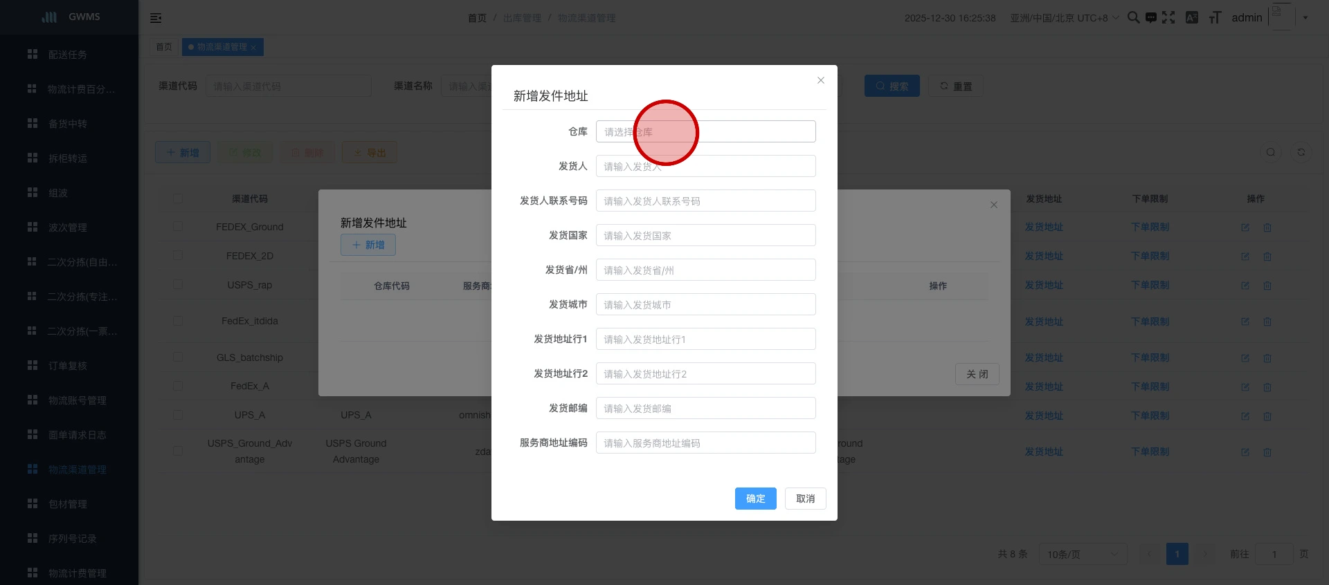
Task: Close the 物流渠道管理 tab
Action: coord(253,48)
